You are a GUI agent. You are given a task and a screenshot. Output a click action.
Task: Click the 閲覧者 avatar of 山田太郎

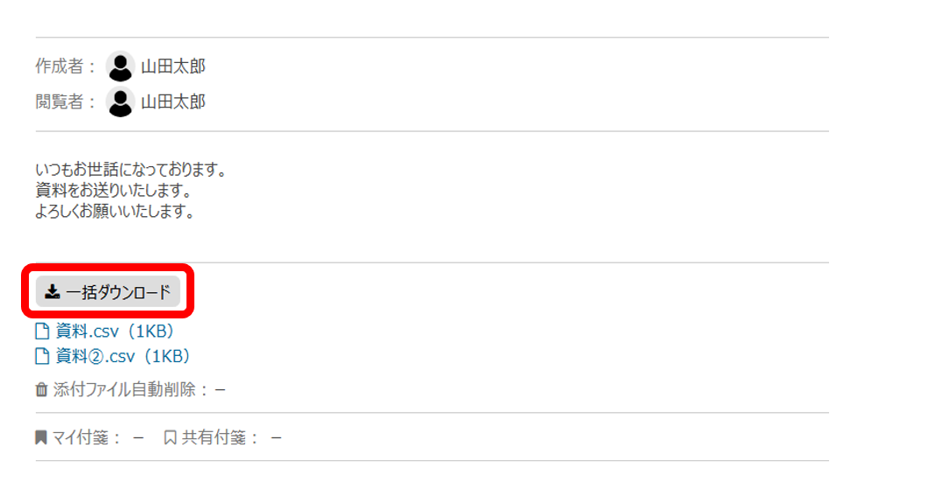click(x=120, y=102)
